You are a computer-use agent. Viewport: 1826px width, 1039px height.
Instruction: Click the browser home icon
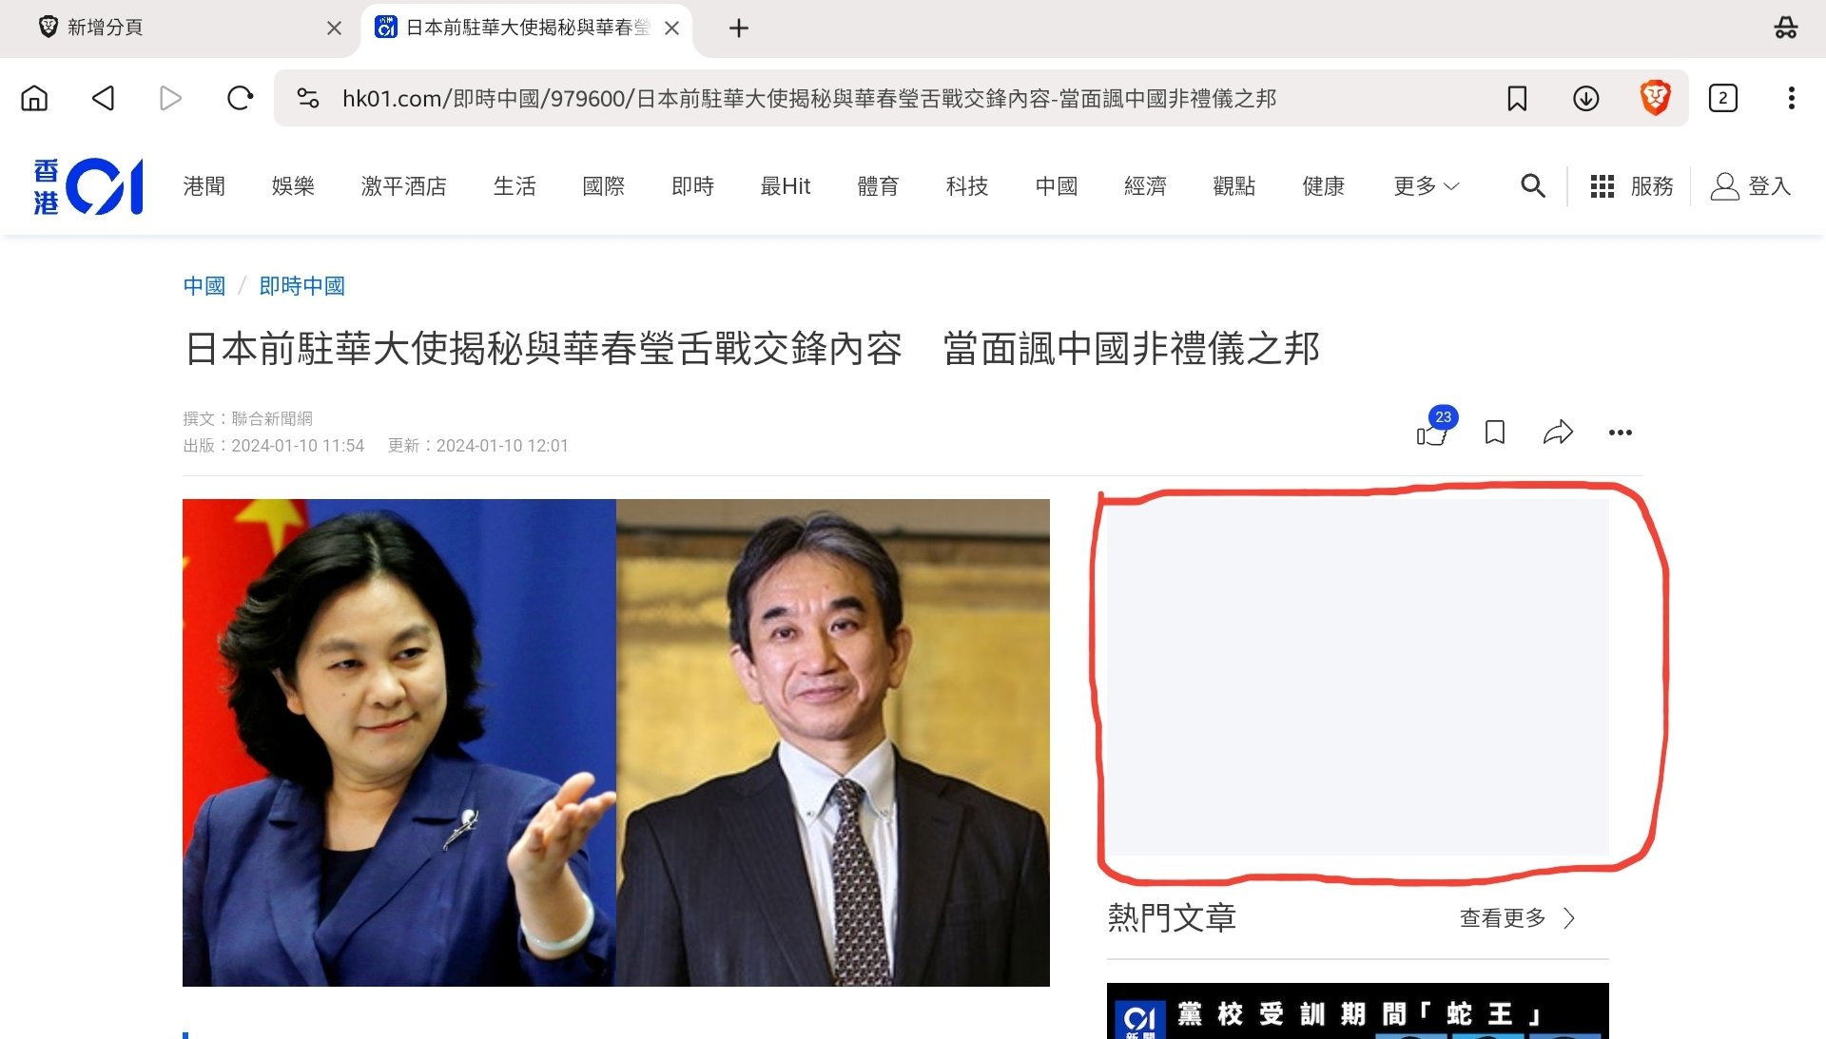[34, 98]
